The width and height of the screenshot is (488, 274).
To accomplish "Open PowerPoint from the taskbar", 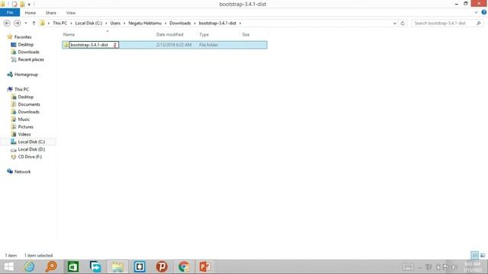I will click(x=205, y=267).
